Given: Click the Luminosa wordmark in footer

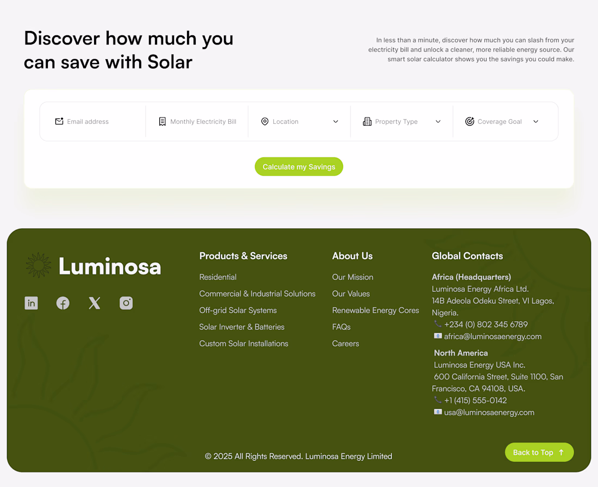Looking at the screenshot, I should [110, 266].
